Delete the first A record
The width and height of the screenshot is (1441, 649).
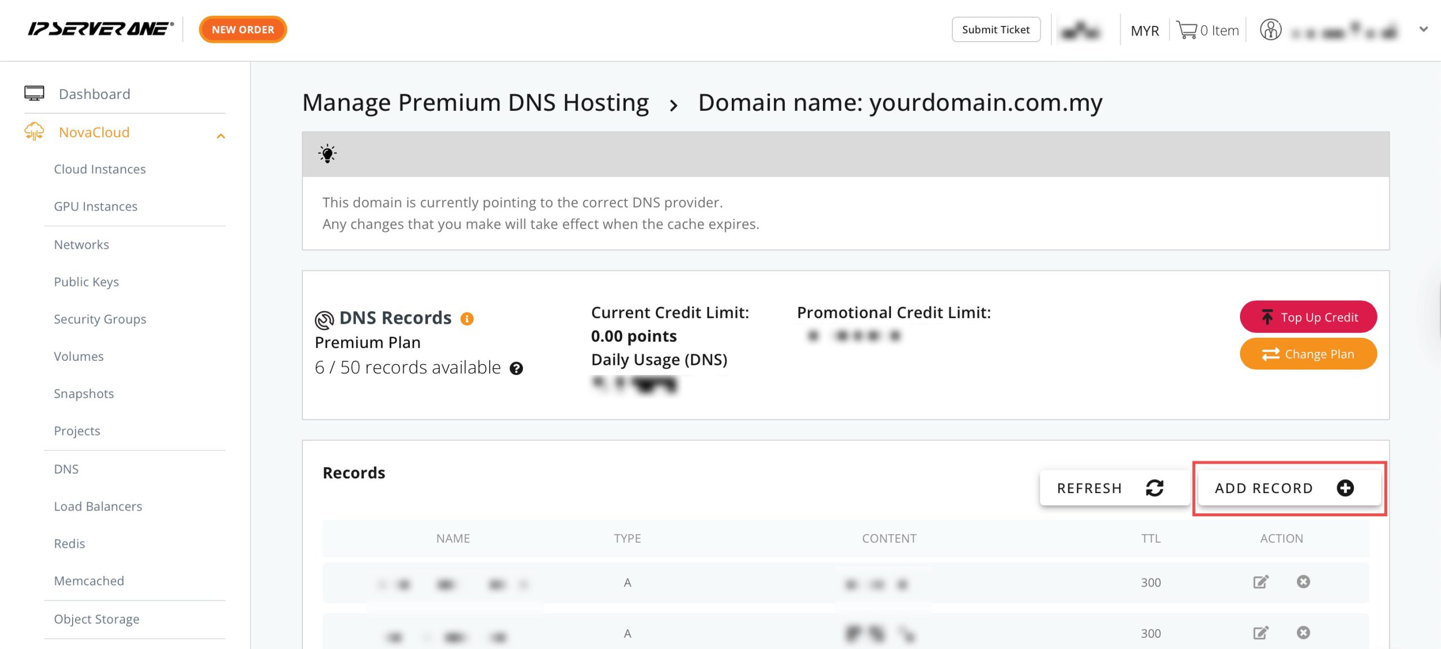coord(1303,581)
